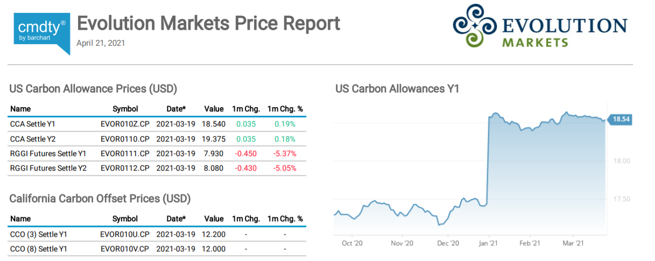This screenshot has width=655, height=261.
Task: Click the 18.54 price label on chart
Action: click(619, 119)
